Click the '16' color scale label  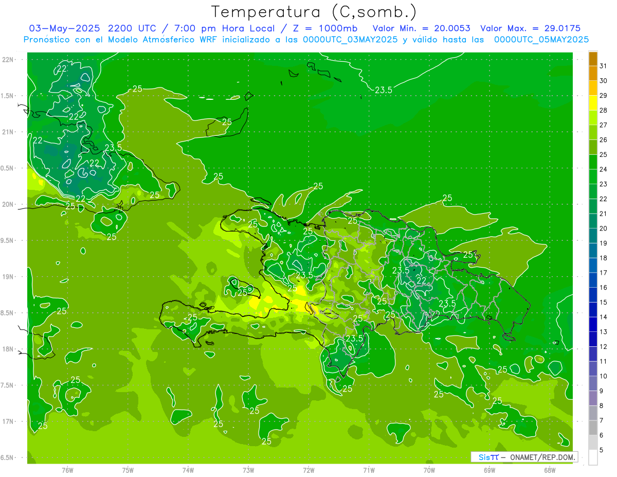[x=603, y=287]
